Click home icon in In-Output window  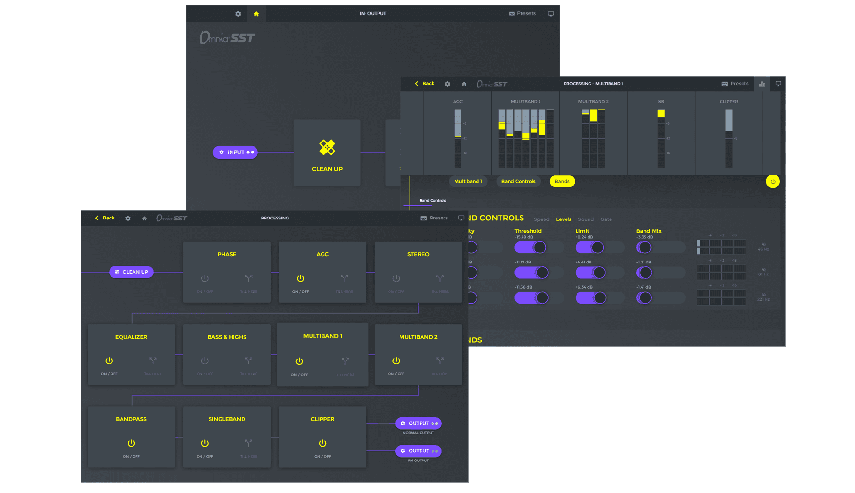[256, 14]
